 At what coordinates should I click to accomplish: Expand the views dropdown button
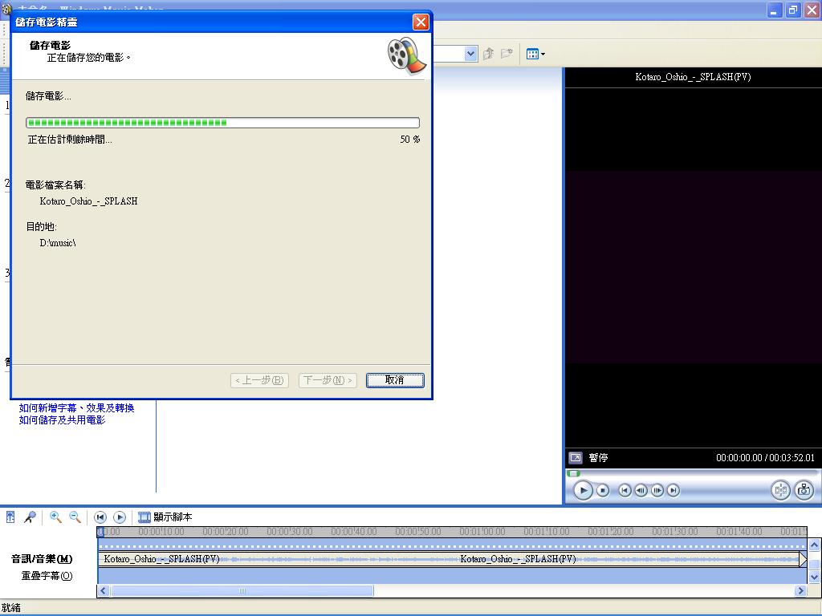click(535, 54)
